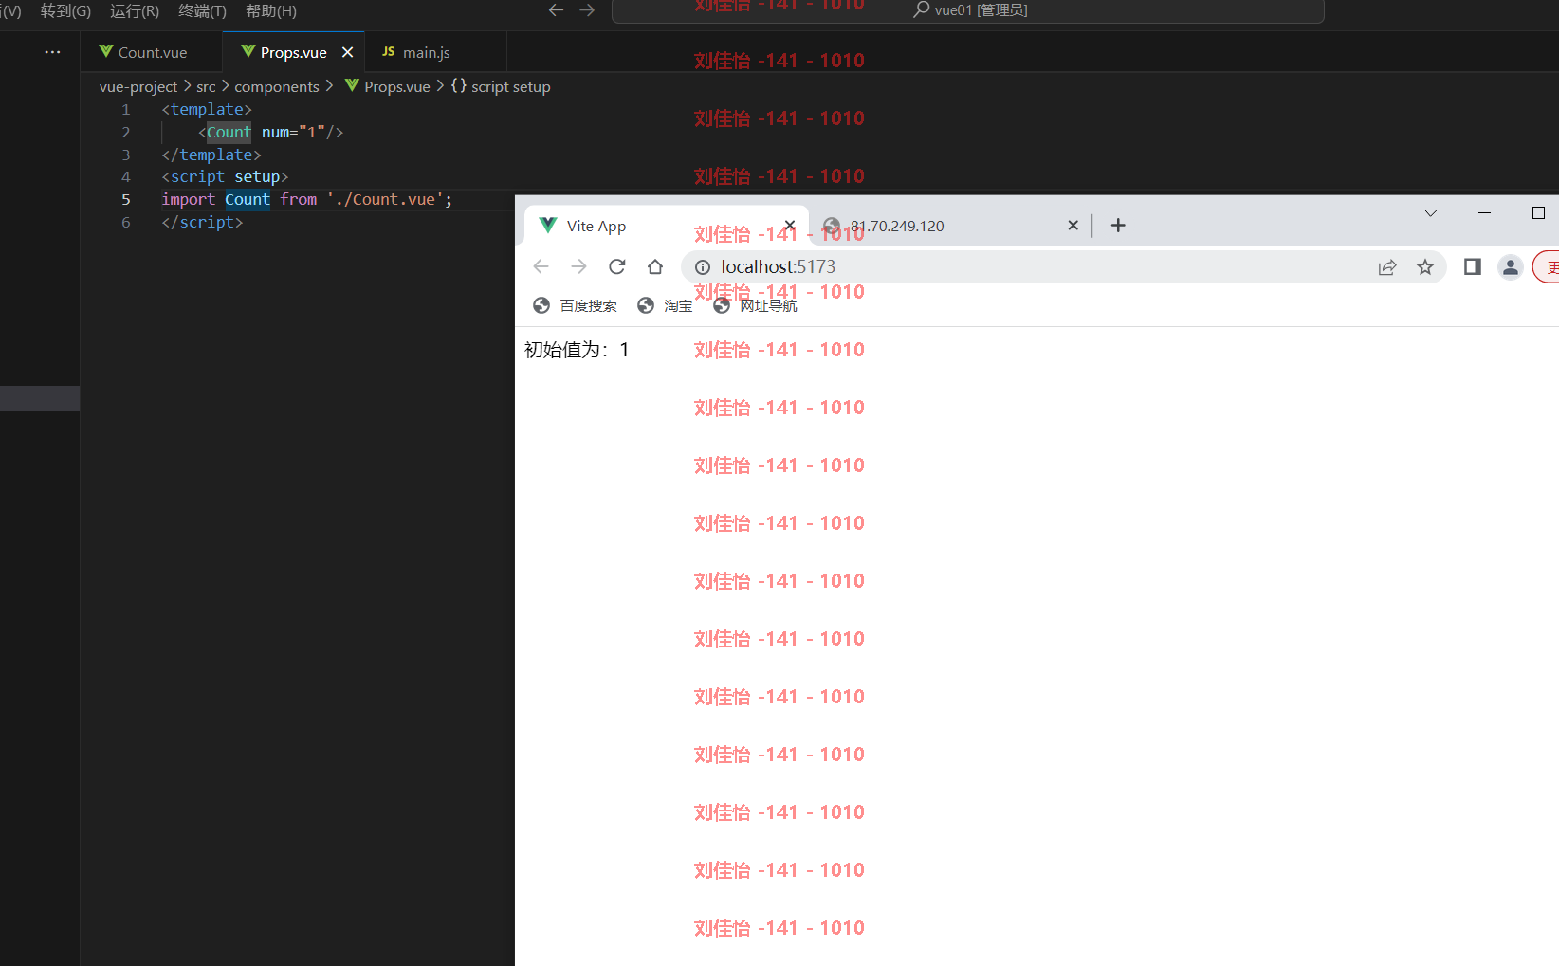The height and width of the screenshot is (966, 1559).
Task: Click the 初始值为：1 page text
Action: click(x=577, y=350)
